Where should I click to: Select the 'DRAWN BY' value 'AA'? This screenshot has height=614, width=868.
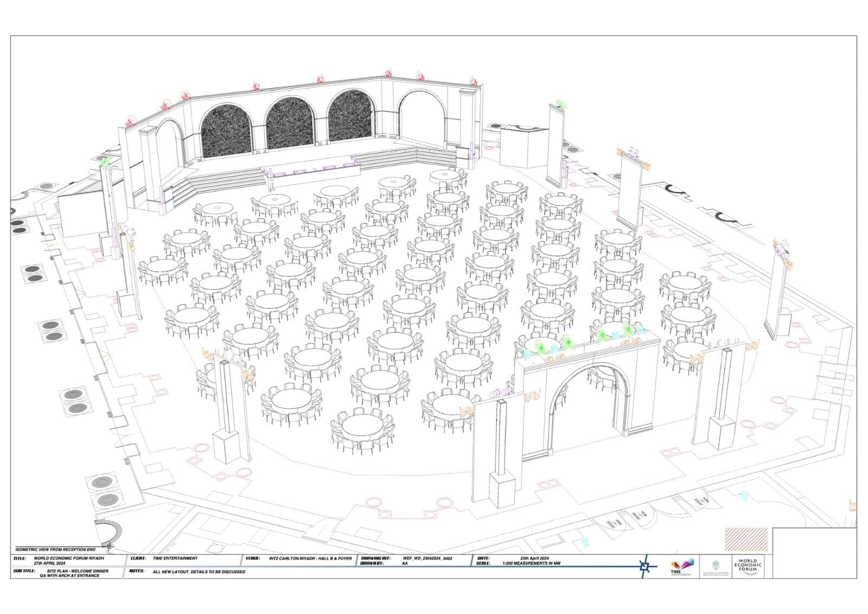(x=405, y=564)
